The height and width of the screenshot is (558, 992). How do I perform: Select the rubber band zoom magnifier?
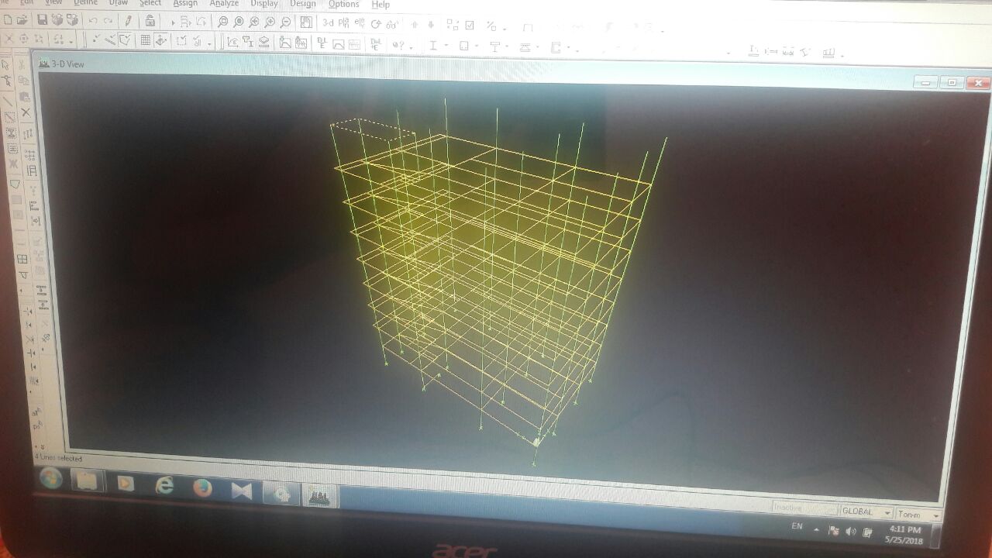point(222,22)
